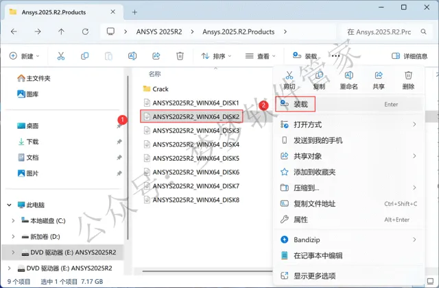Click the navigation pane vertical scrollbar
This screenshot has width=439, height=288.
point(128,157)
